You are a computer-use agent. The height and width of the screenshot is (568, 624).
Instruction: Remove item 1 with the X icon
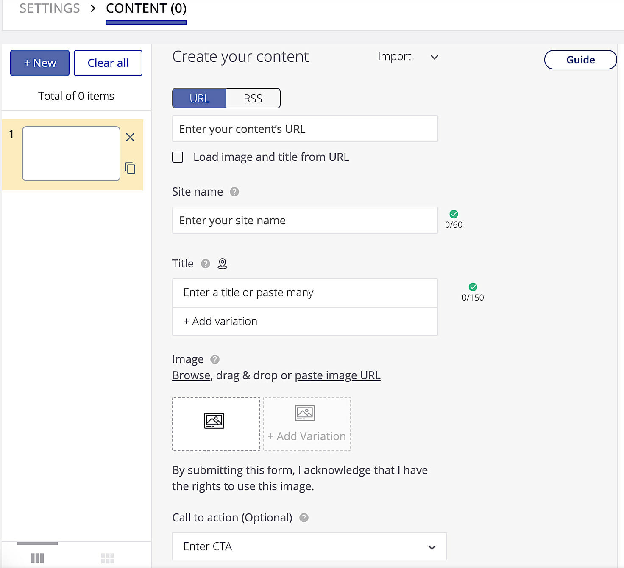pos(130,137)
